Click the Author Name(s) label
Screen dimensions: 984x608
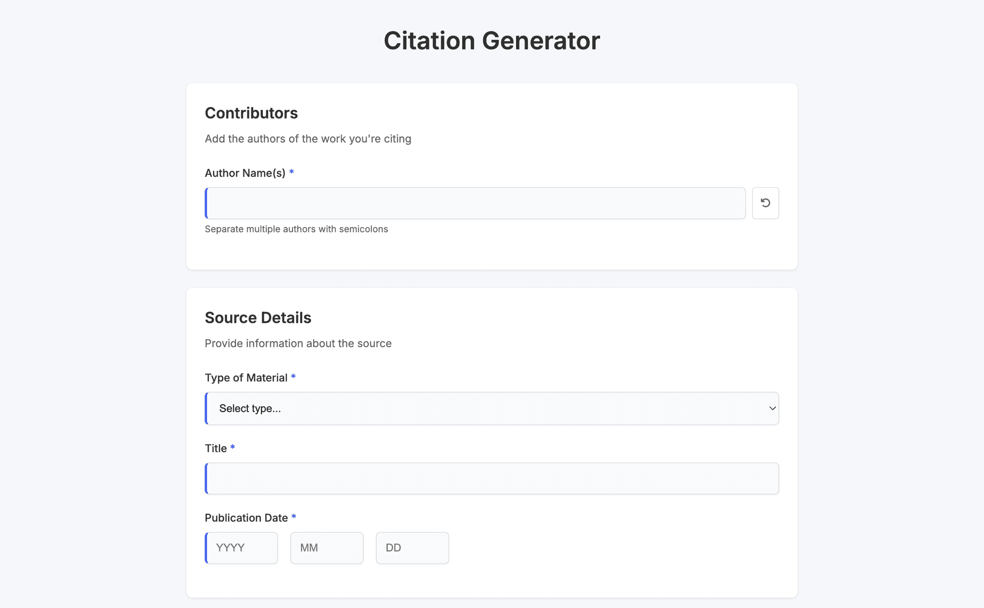[x=246, y=173]
